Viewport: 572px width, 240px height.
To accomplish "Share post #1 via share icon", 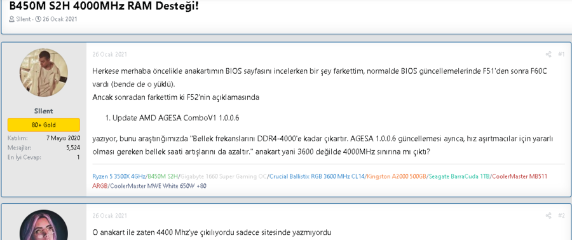I will click(x=548, y=54).
